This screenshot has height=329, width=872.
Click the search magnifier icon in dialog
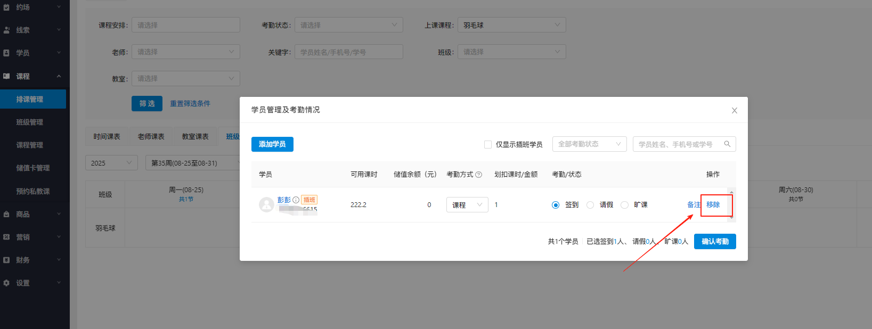(727, 144)
